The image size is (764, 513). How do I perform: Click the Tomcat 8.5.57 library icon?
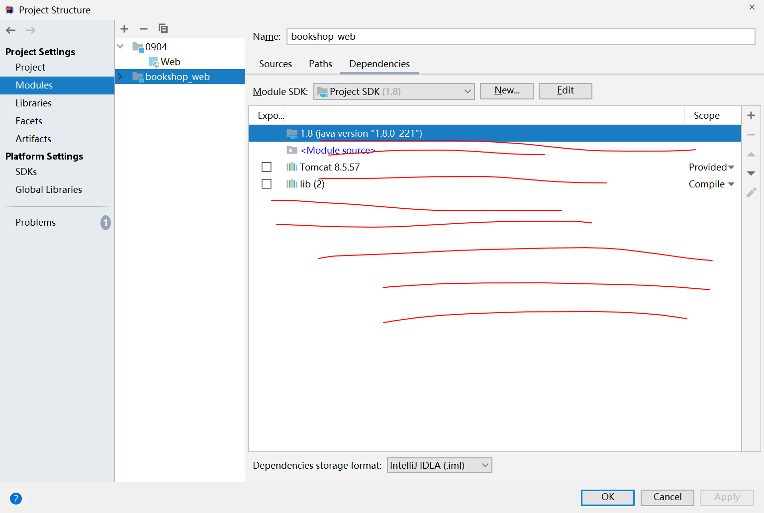tap(291, 167)
